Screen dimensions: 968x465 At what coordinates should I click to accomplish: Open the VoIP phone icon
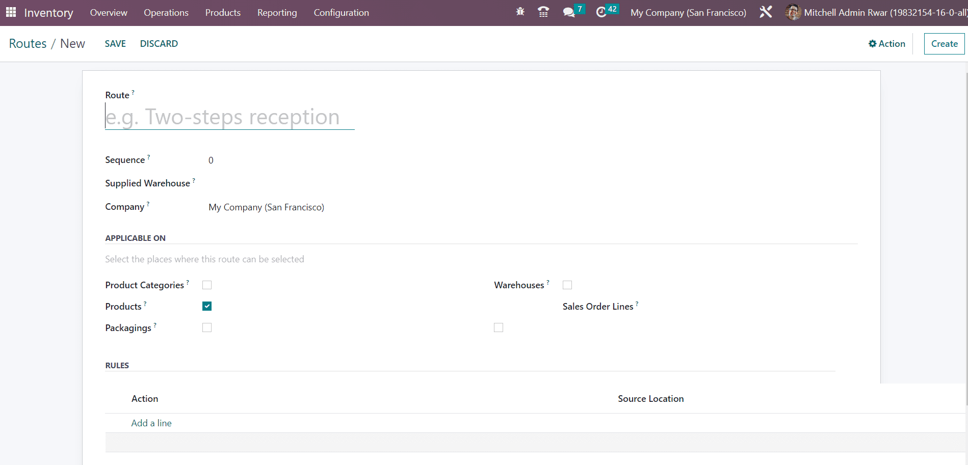543,12
